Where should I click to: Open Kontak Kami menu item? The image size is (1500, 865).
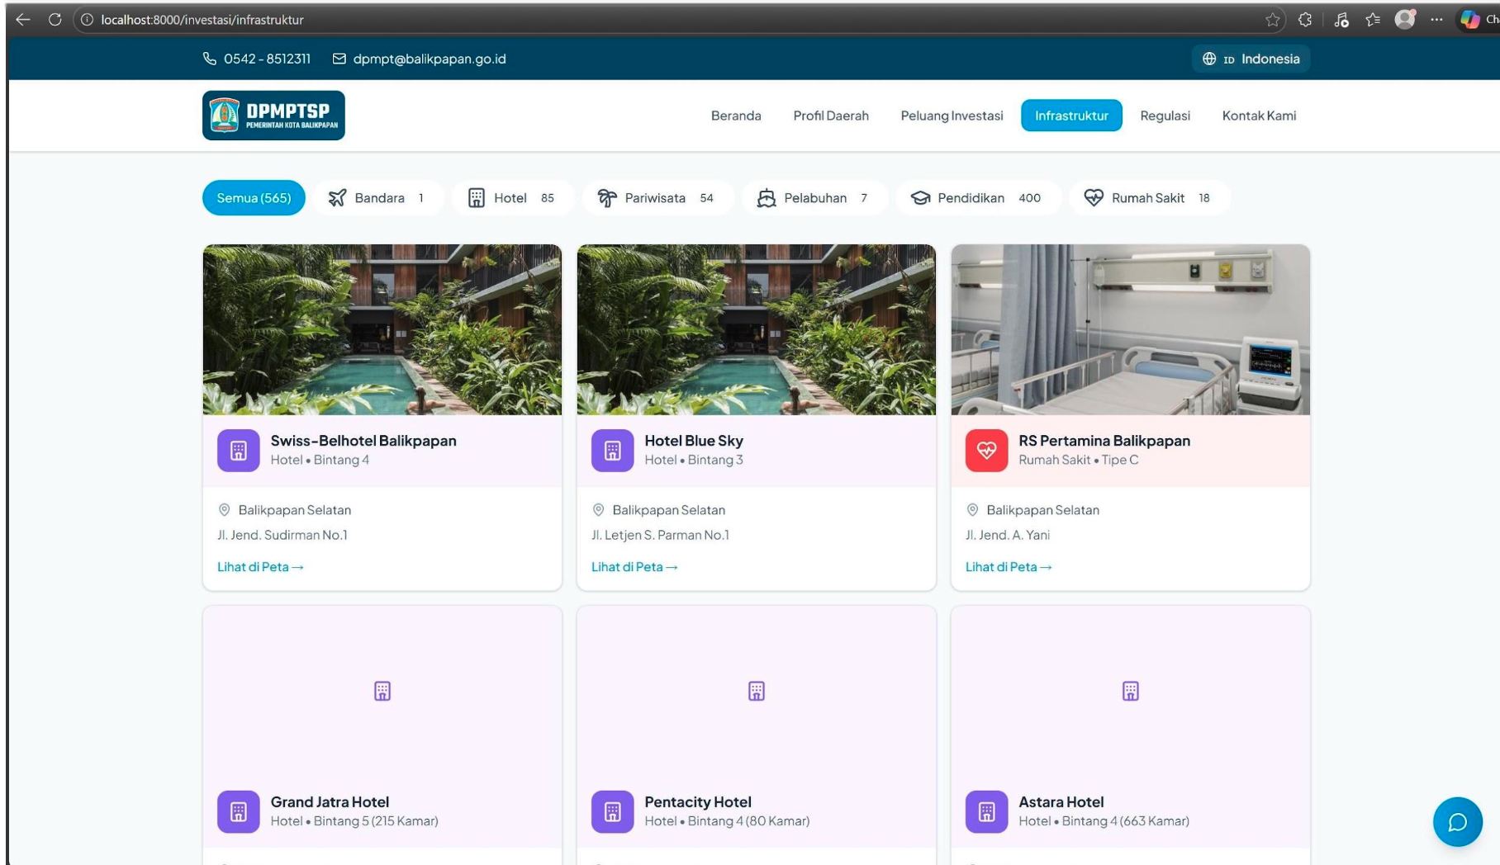[1259, 116]
